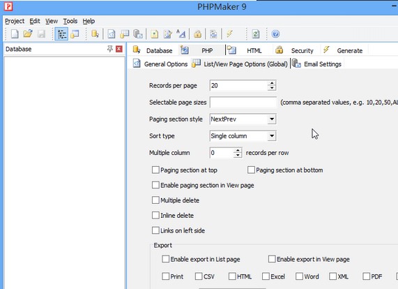Open the Tools menu
This screenshot has height=289, width=398.
(70, 21)
